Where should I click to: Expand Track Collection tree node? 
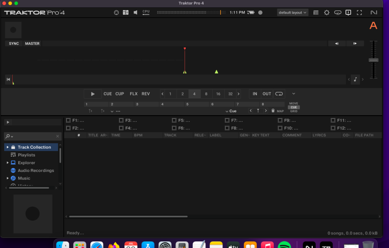pyautogui.click(x=8, y=147)
